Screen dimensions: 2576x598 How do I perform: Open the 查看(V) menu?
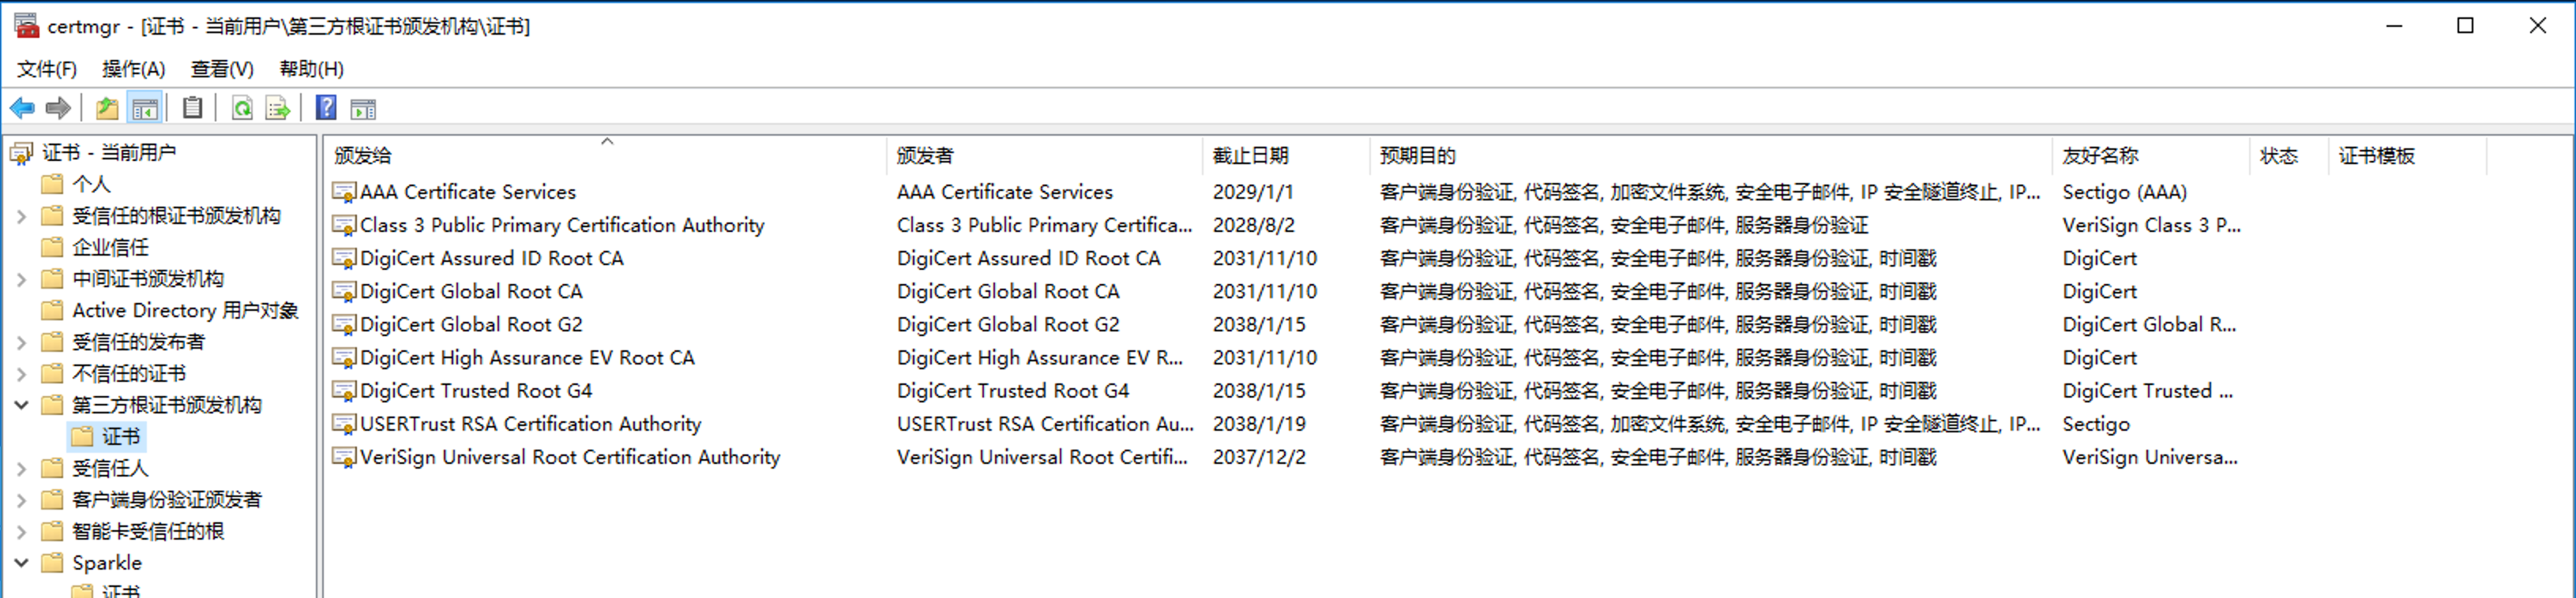click(x=222, y=69)
